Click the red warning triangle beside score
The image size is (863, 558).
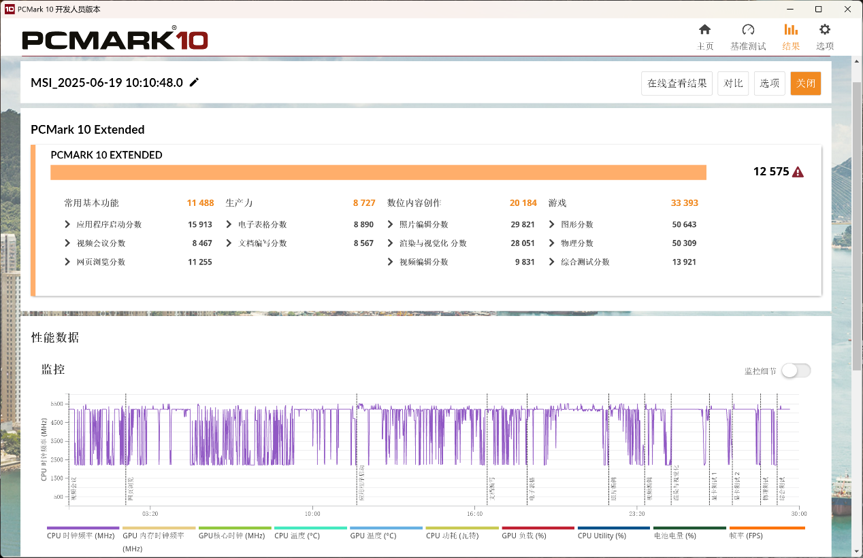[798, 172]
